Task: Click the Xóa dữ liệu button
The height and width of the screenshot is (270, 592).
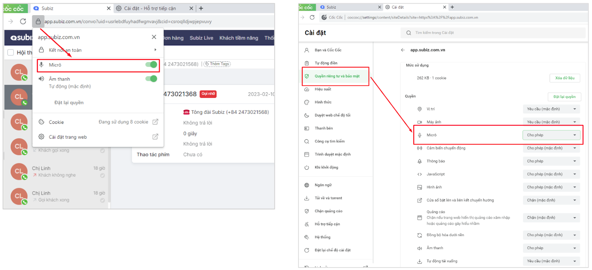Action: click(x=565, y=78)
